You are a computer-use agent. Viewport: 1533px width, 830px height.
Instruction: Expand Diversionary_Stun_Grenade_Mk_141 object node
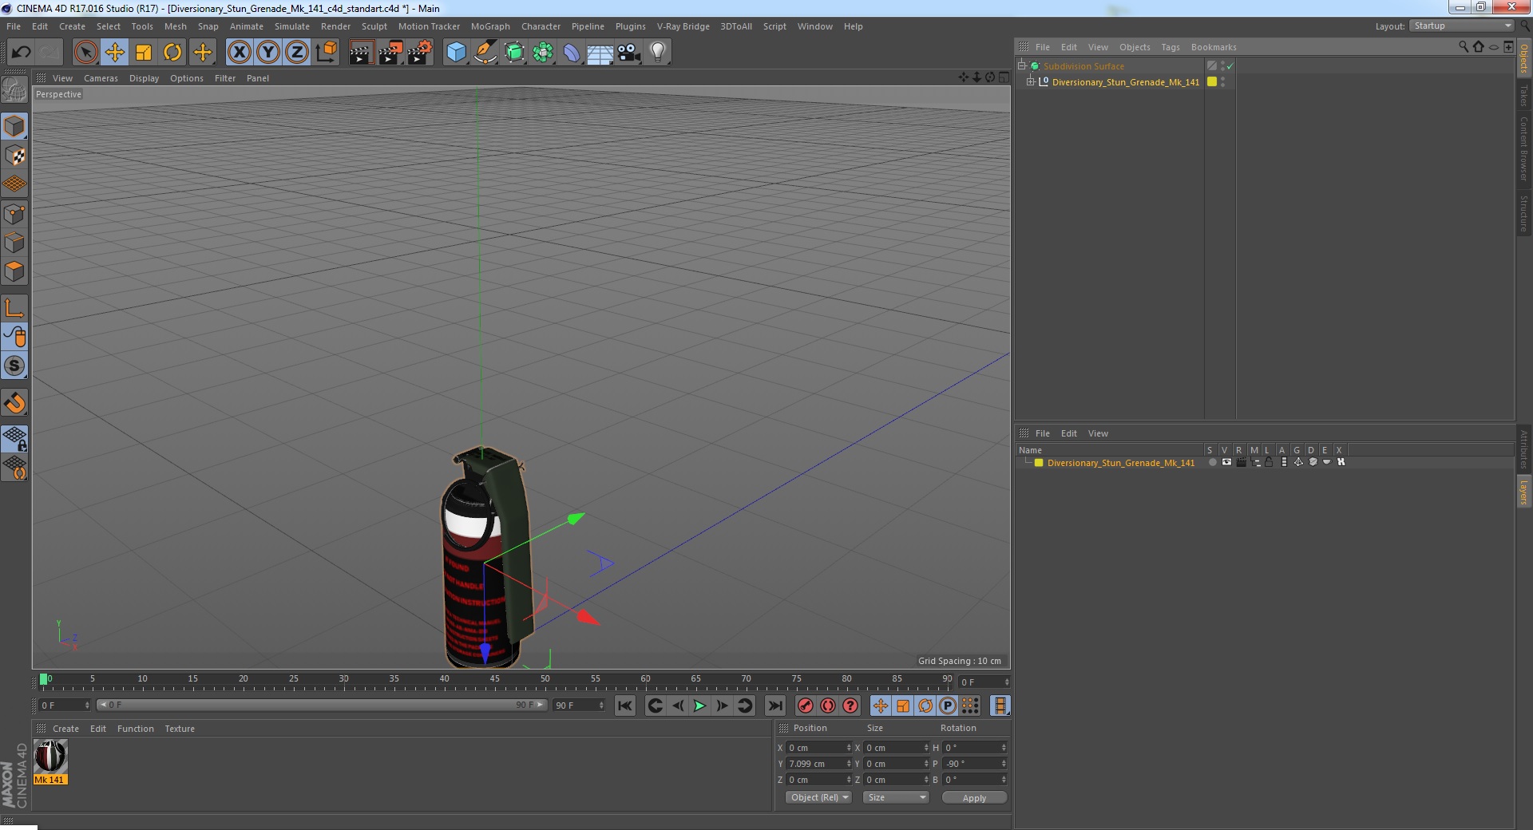coord(1031,81)
